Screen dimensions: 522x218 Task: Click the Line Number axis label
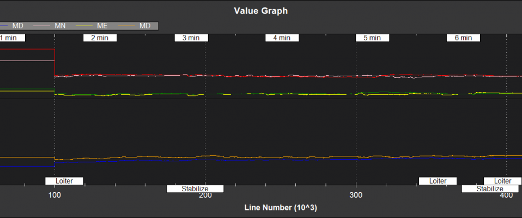[260, 209]
